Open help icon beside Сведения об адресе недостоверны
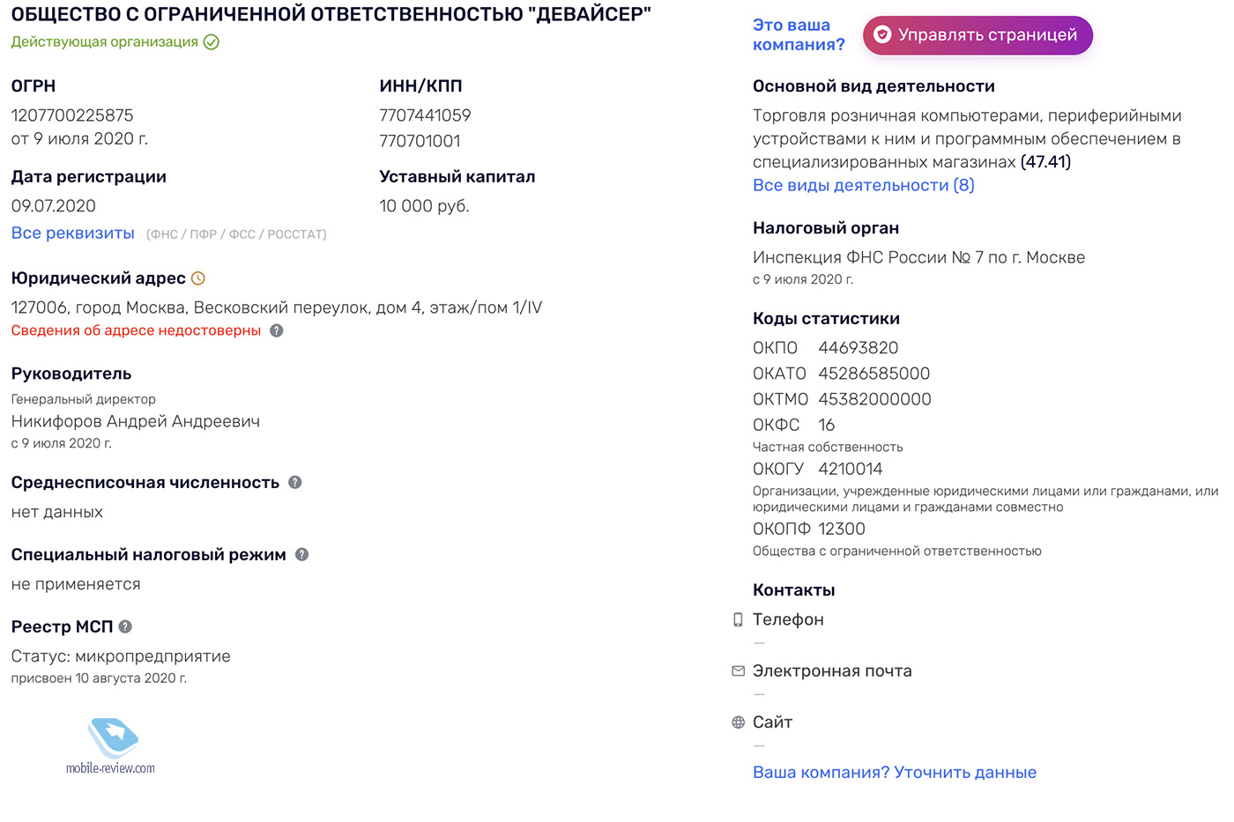The height and width of the screenshot is (822, 1234). pos(277,330)
